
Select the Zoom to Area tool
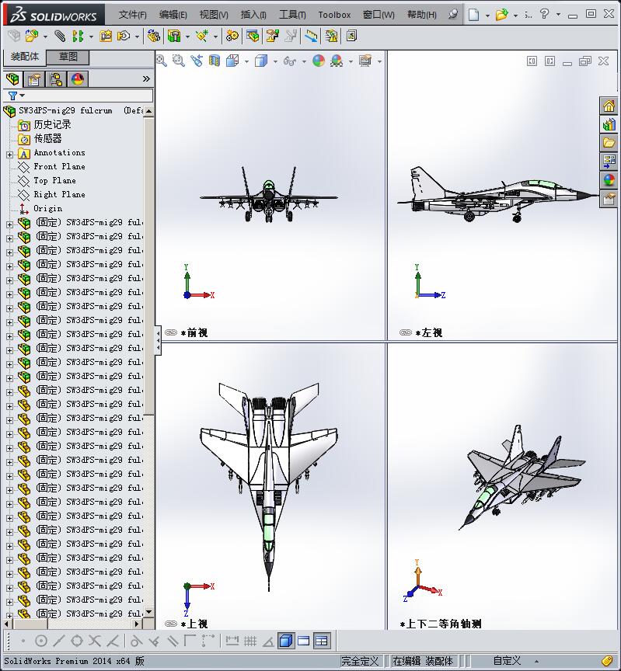tap(179, 61)
